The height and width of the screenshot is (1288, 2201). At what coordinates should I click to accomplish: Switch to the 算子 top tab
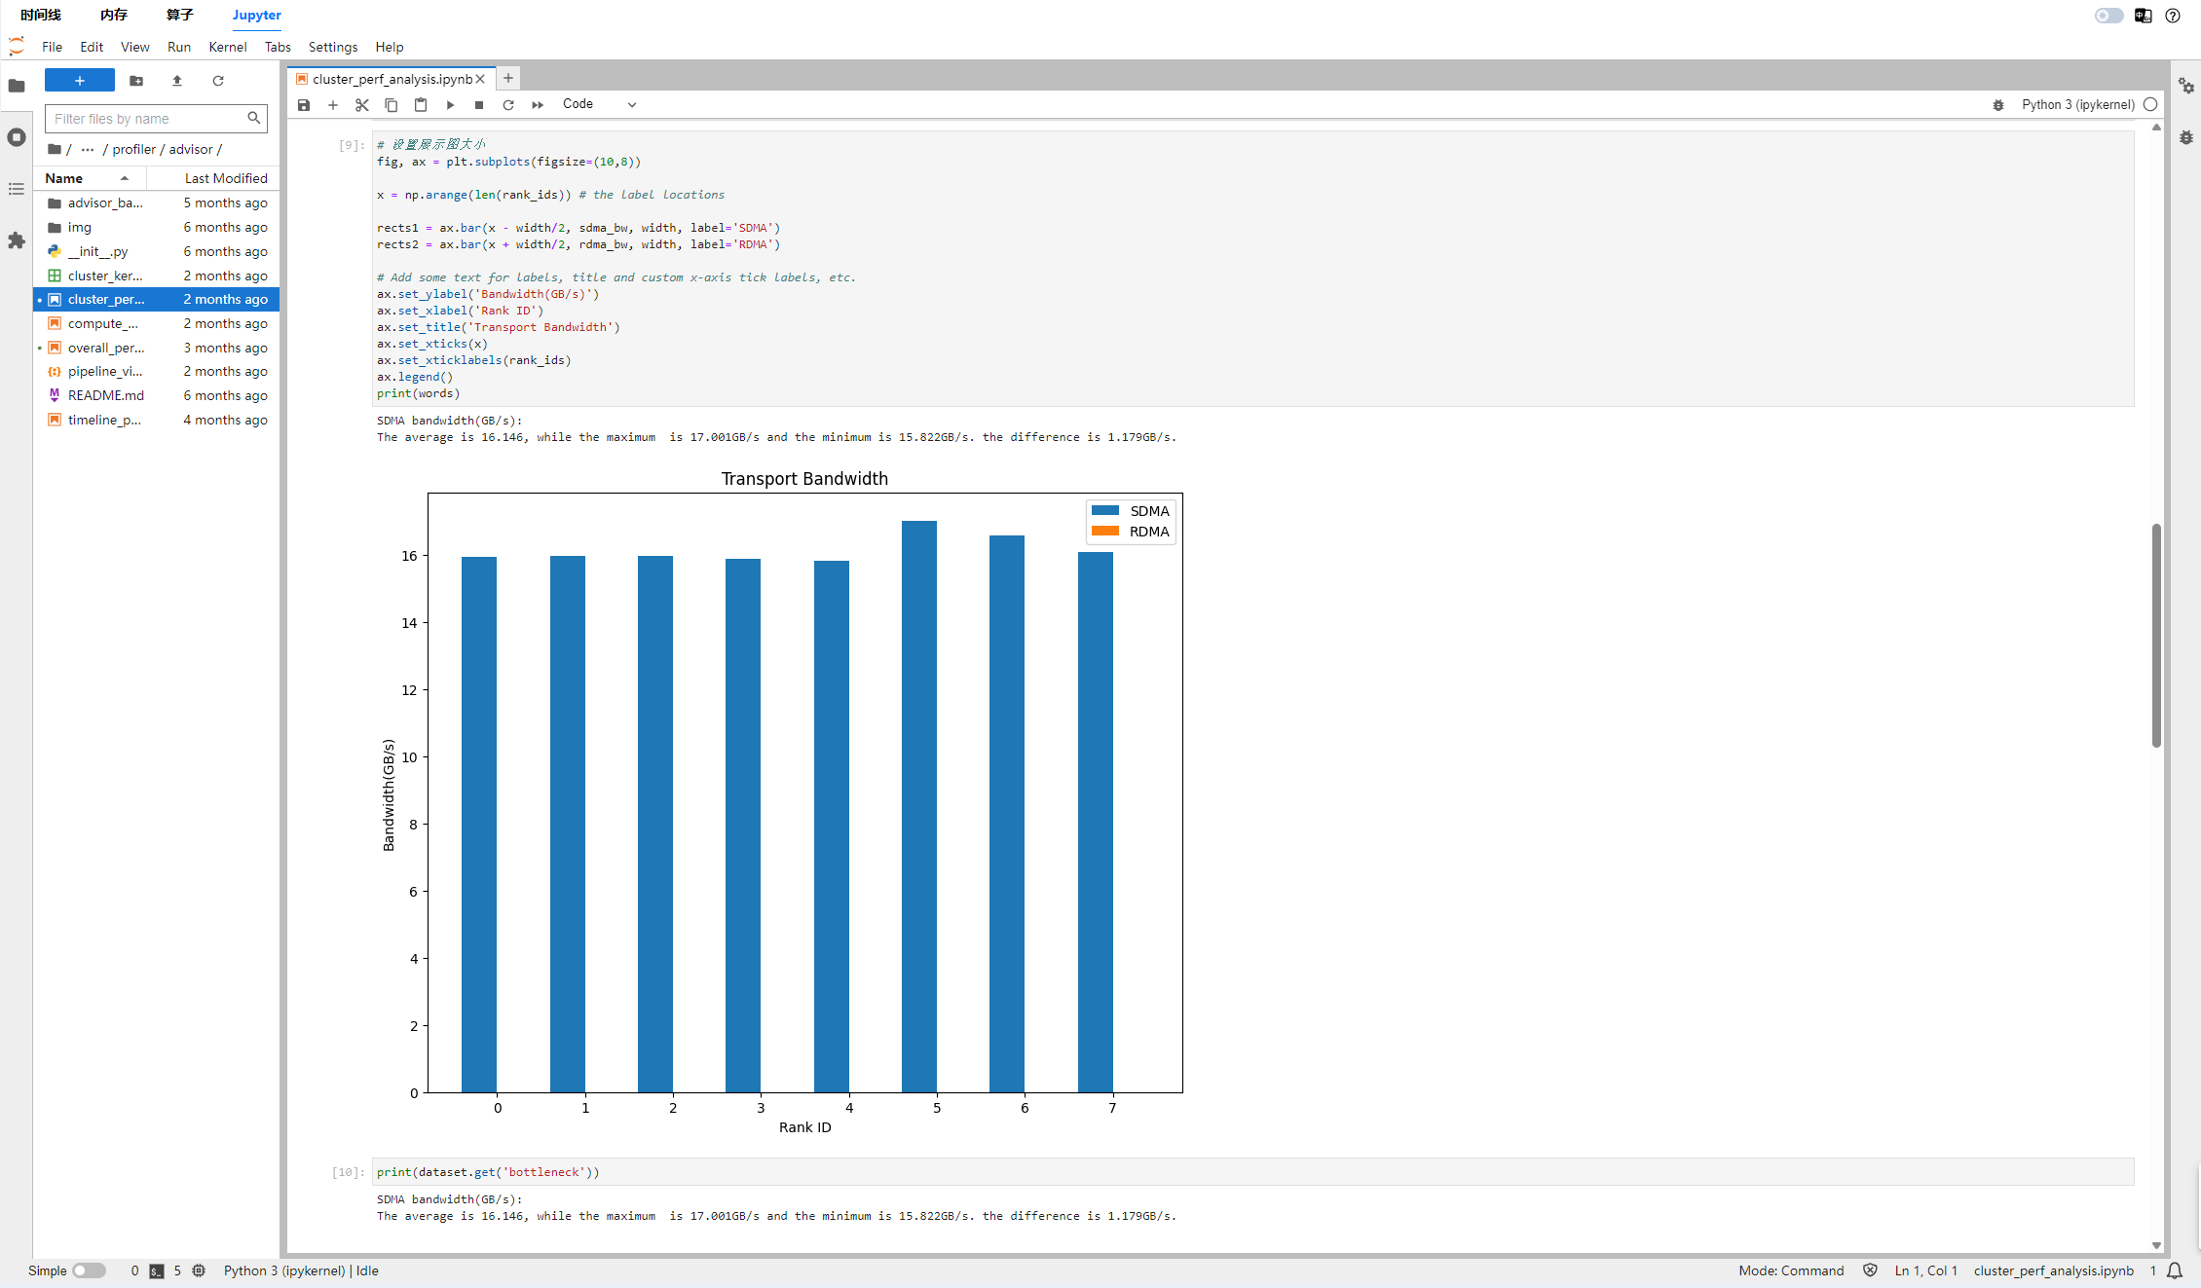pos(180,15)
